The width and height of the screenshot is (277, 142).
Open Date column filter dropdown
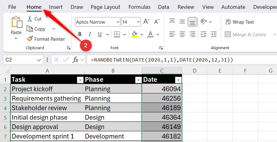pyautogui.click(x=178, y=80)
